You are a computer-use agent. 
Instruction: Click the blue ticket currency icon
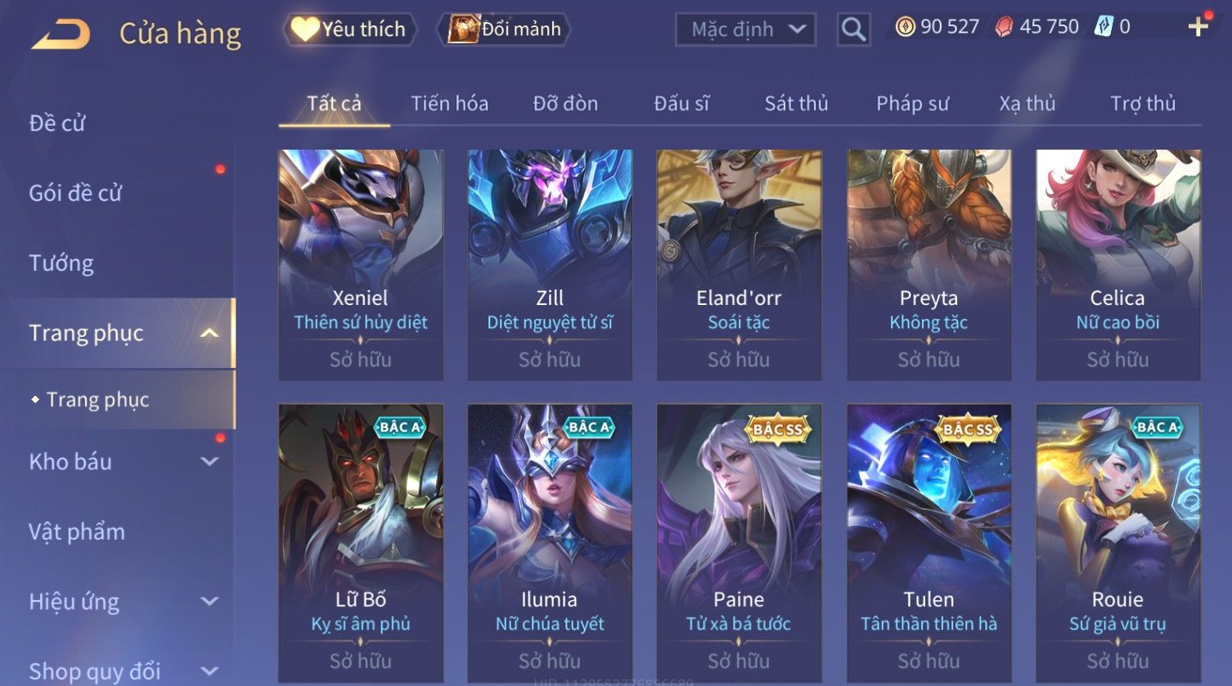[1104, 27]
